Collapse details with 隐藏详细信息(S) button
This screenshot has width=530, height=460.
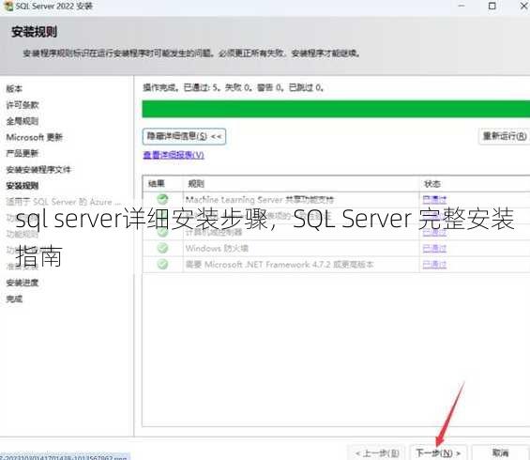pos(184,137)
